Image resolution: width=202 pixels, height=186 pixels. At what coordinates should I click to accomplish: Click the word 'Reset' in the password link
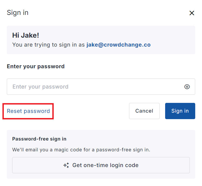point(14,111)
